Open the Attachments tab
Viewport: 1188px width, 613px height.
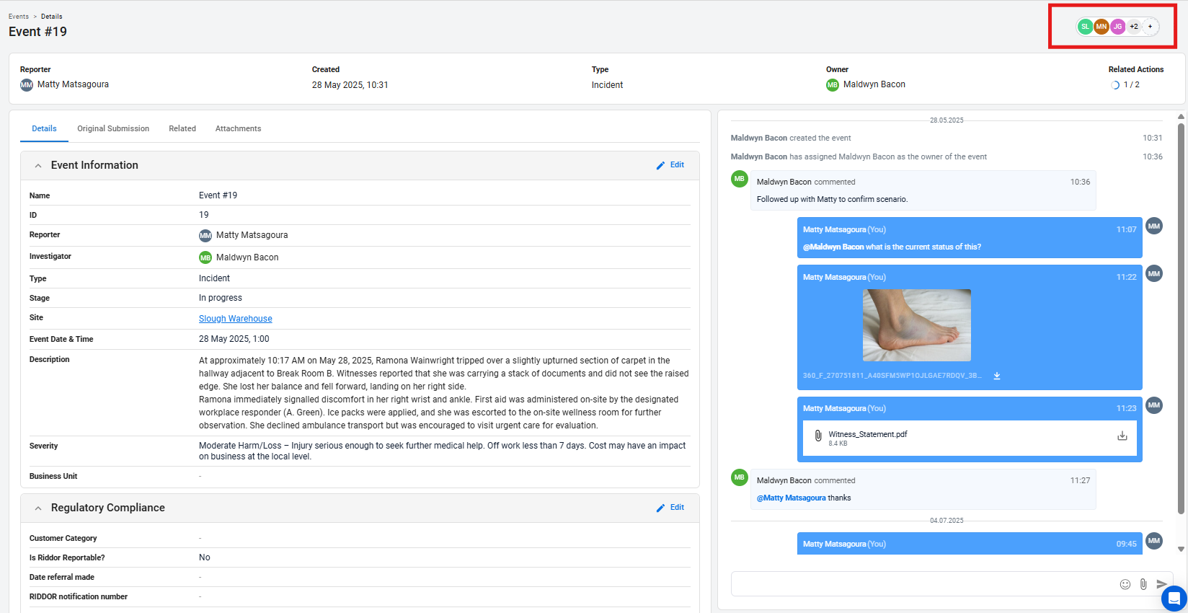[x=238, y=128]
